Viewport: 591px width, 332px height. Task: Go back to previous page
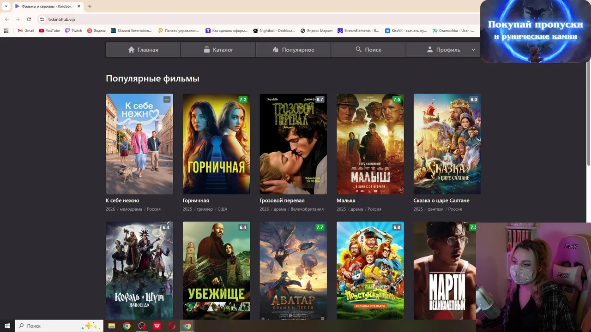[6, 19]
